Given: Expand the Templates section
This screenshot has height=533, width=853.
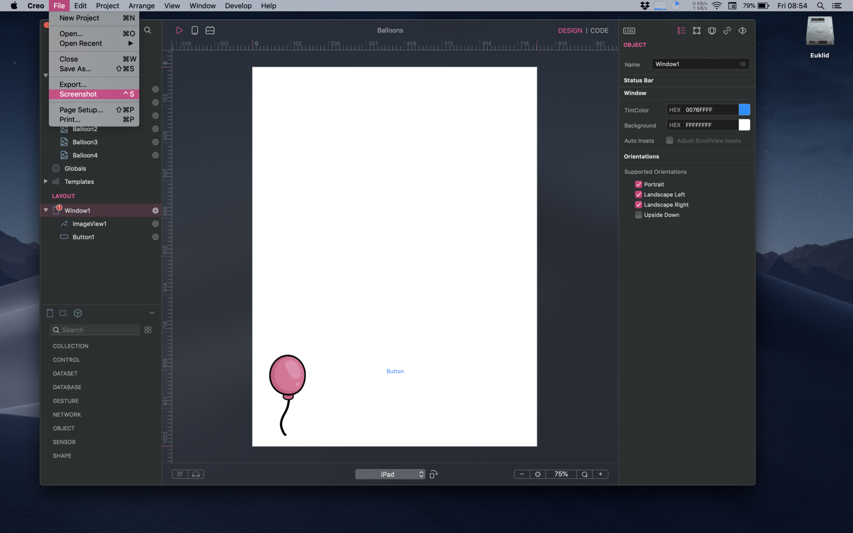Looking at the screenshot, I should pyautogui.click(x=46, y=181).
